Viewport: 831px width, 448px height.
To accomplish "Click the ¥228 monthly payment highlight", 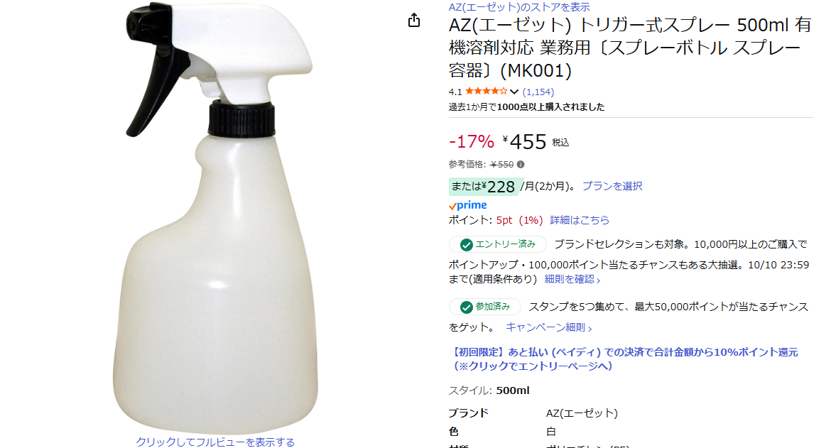I will 485,187.
